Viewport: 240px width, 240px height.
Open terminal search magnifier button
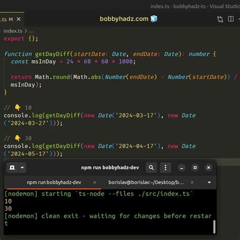(151, 168)
